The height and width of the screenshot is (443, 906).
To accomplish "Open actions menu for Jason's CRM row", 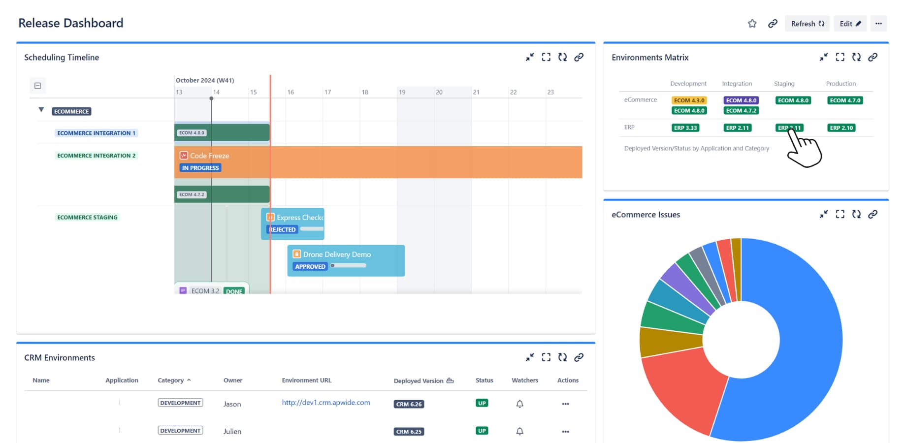I will [565, 404].
